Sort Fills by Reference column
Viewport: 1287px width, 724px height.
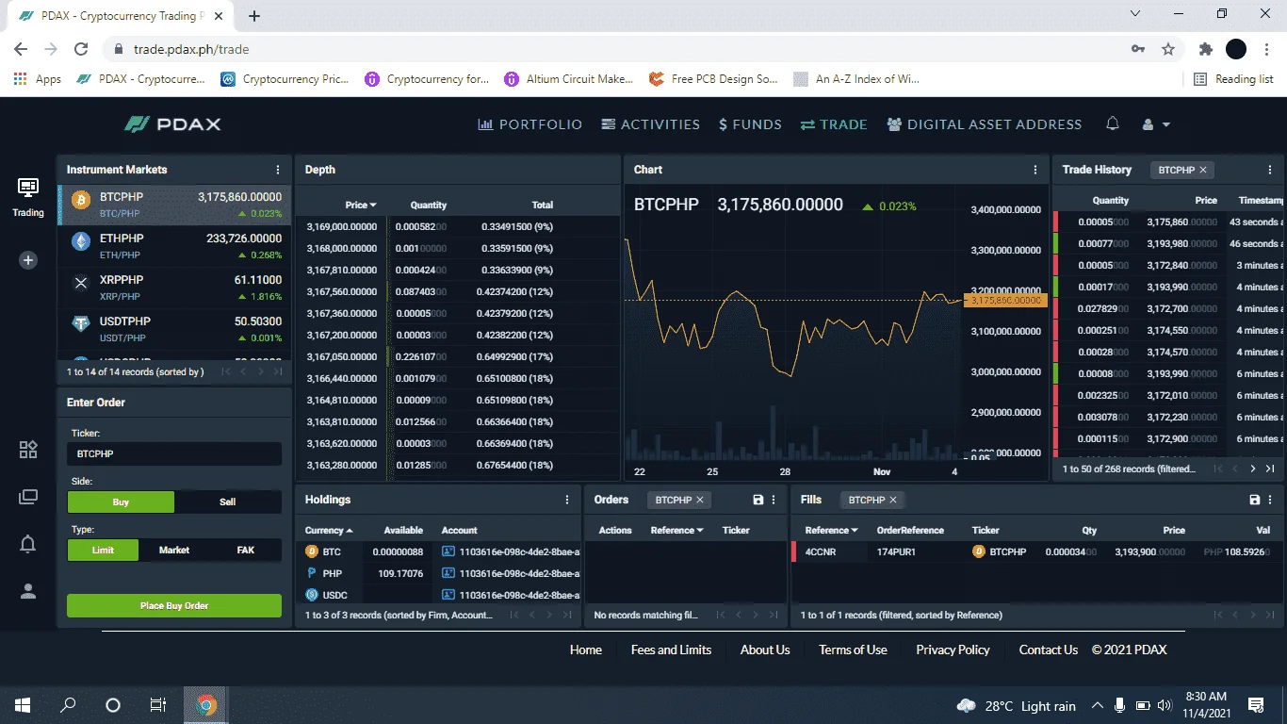pos(832,530)
